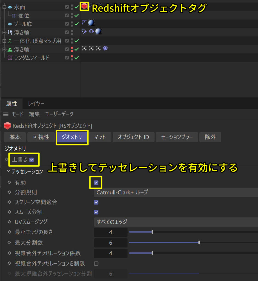The image size is (258, 281).
Task: Click the keyframe diamond beside 分割規則
Action: 9,192
